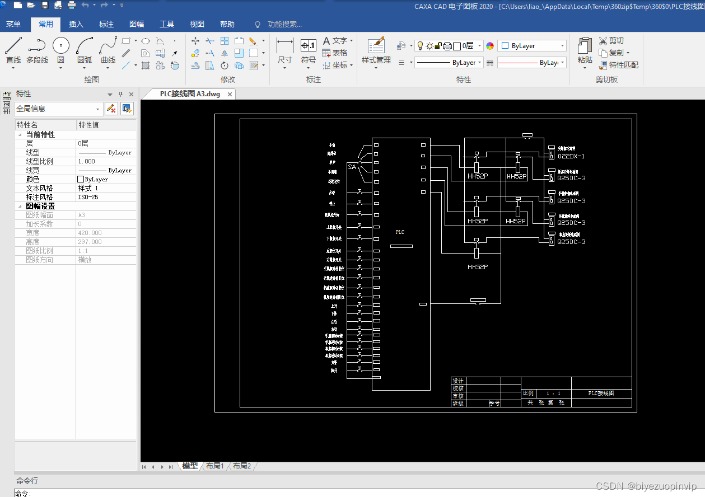
Task: Switch to the 标注 ribbon tab
Action: [x=106, y=24]
